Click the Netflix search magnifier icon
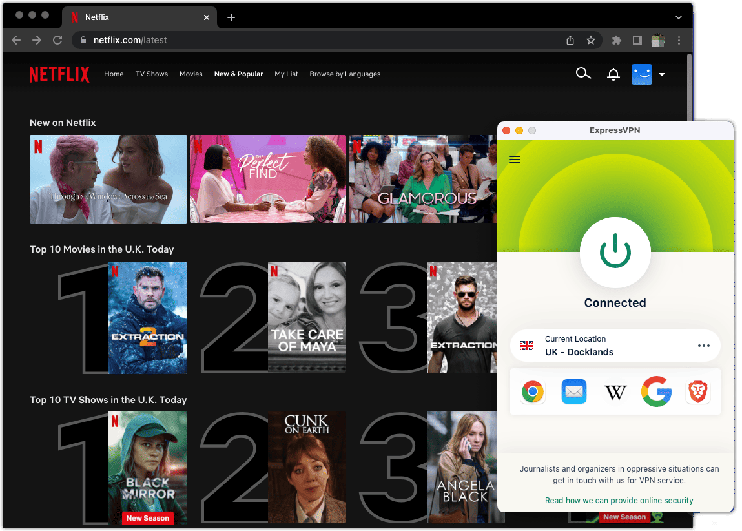742x531 pixels. pyautogui.click(x=583, y=74)
